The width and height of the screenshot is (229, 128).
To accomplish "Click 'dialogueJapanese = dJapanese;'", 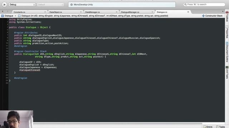I will pos(38,67).
